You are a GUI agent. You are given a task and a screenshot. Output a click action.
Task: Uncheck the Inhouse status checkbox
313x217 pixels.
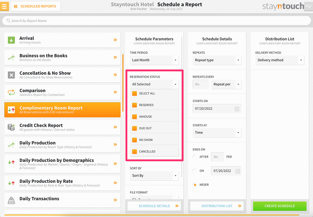pos(134,117)
